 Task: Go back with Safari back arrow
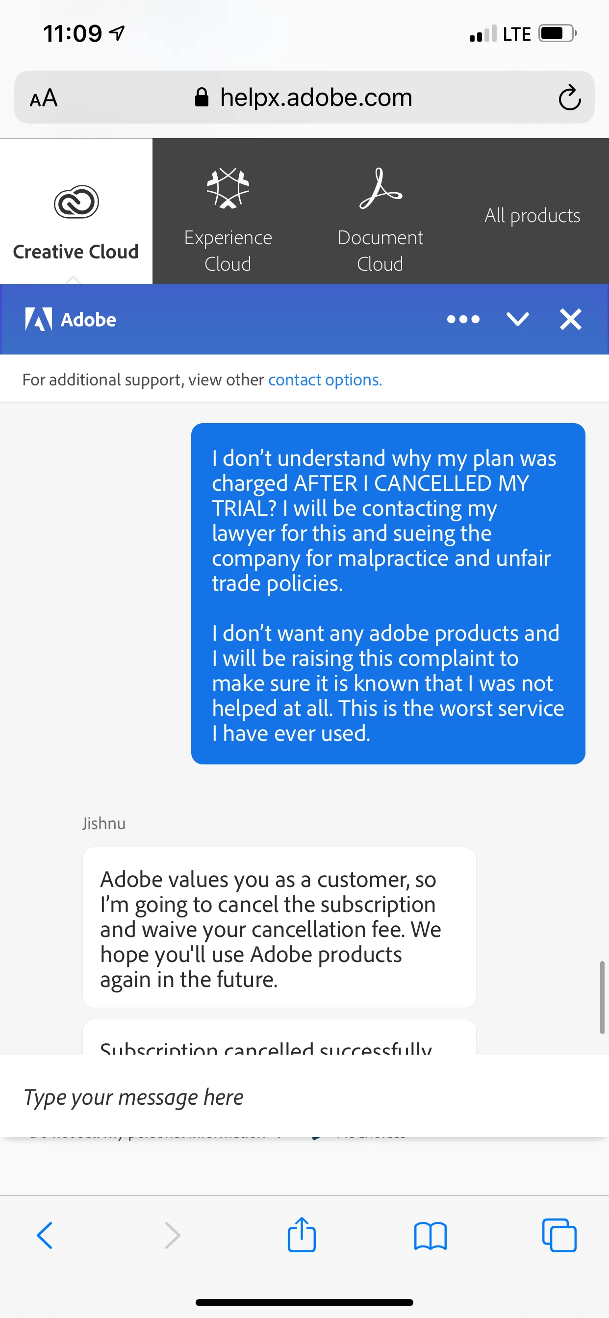point(45,1235)
